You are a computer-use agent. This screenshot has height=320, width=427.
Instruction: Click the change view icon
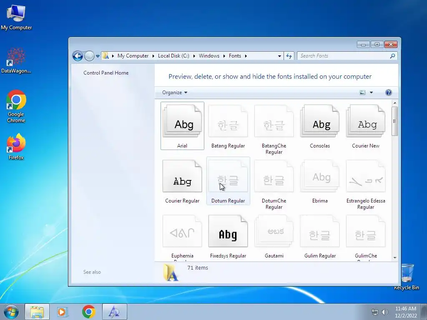point(362,92)
